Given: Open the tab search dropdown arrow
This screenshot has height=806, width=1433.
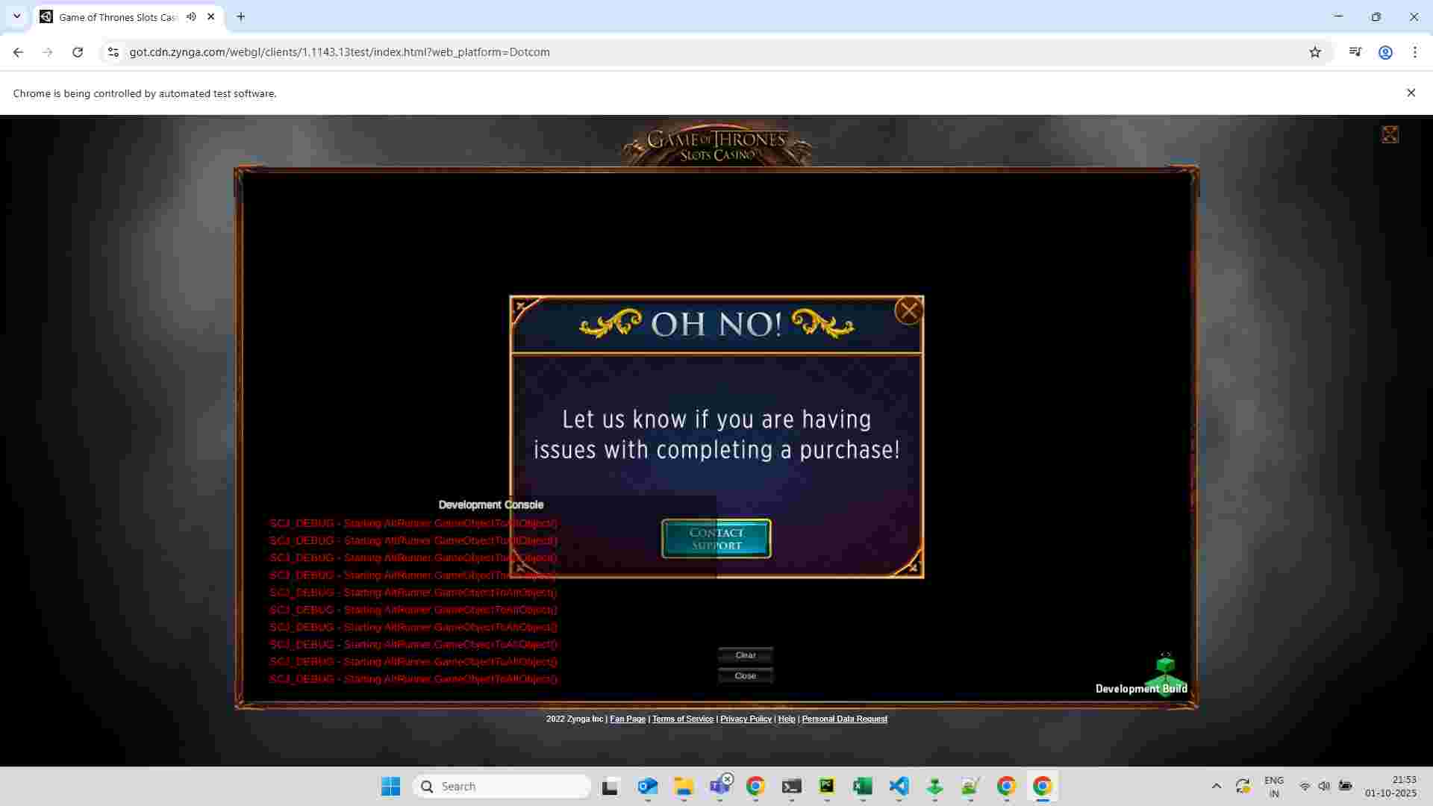Looking at the screenshot, I should pyautogui.click(x=16, y=16).
